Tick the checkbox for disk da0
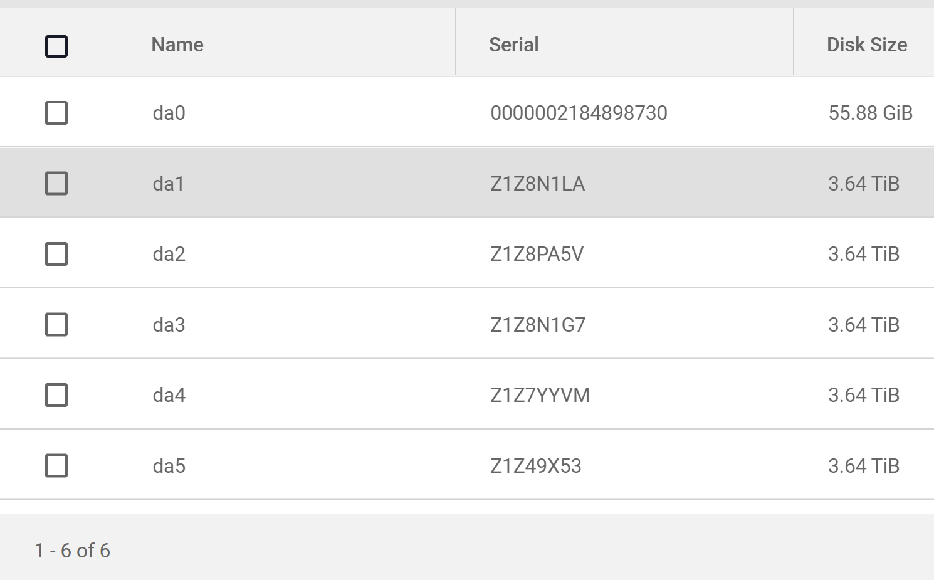 (56, 113)
